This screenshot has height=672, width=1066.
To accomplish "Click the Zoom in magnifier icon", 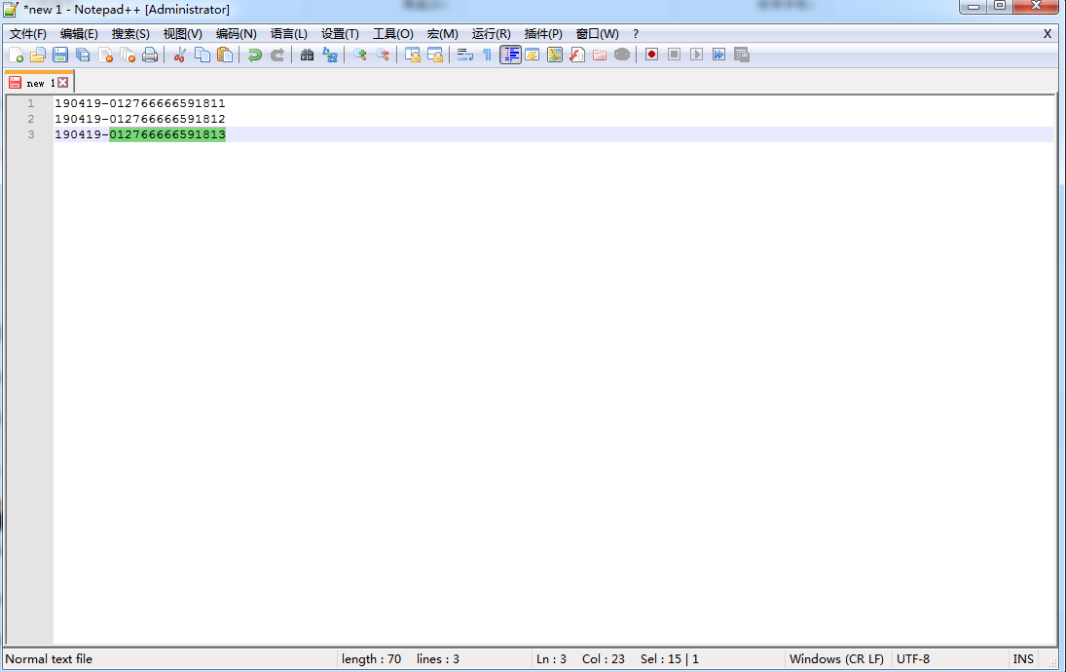I will (360, 55).
